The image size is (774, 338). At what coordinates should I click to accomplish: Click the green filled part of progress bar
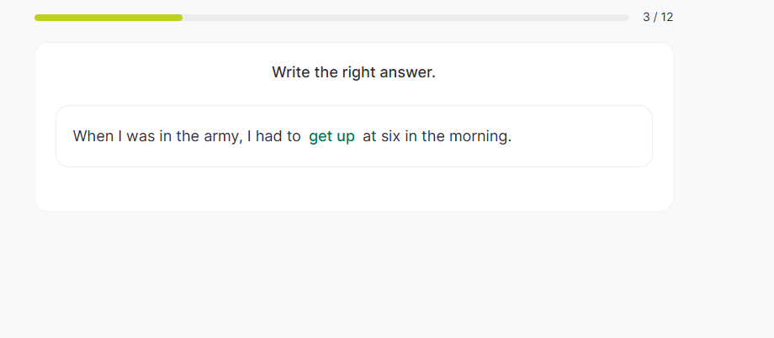[x=109, y=18]
